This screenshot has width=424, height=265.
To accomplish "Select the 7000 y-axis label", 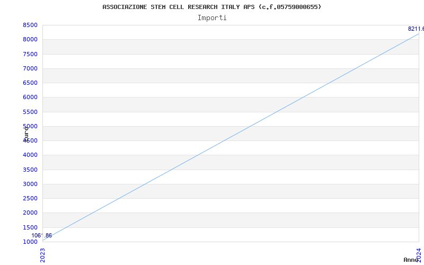I will coord(30,68).
